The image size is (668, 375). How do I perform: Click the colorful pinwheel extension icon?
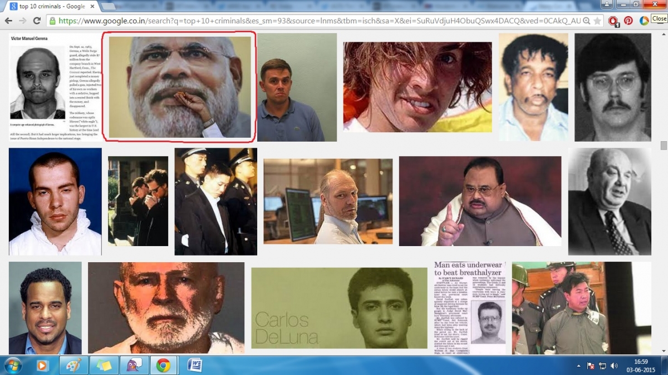[644, 20]
